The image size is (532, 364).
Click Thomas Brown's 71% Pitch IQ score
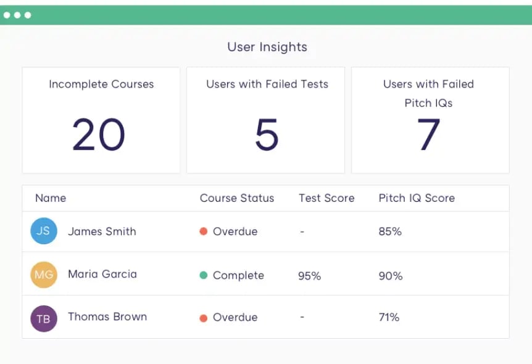coord(389,318)
